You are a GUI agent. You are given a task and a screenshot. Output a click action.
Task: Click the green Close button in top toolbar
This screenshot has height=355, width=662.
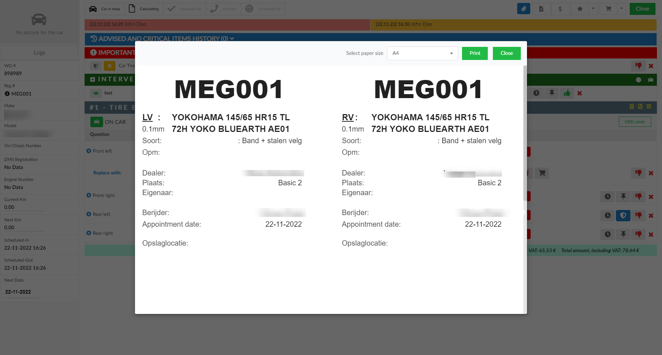coord(642,9)
